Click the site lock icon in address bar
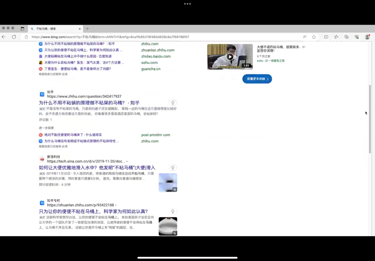This screenshot has width=375, height=261. (26, 37)
